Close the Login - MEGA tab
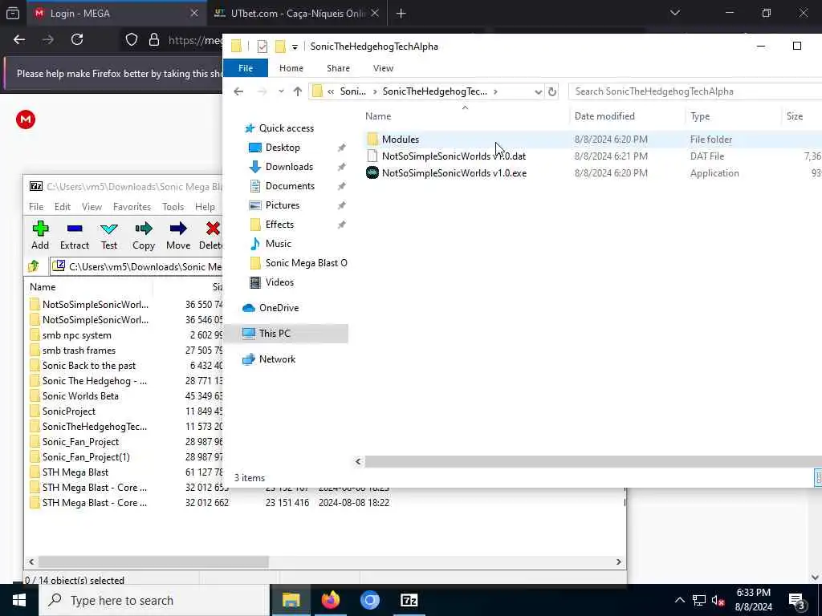The image size is (822, 616). coord(194,14)
